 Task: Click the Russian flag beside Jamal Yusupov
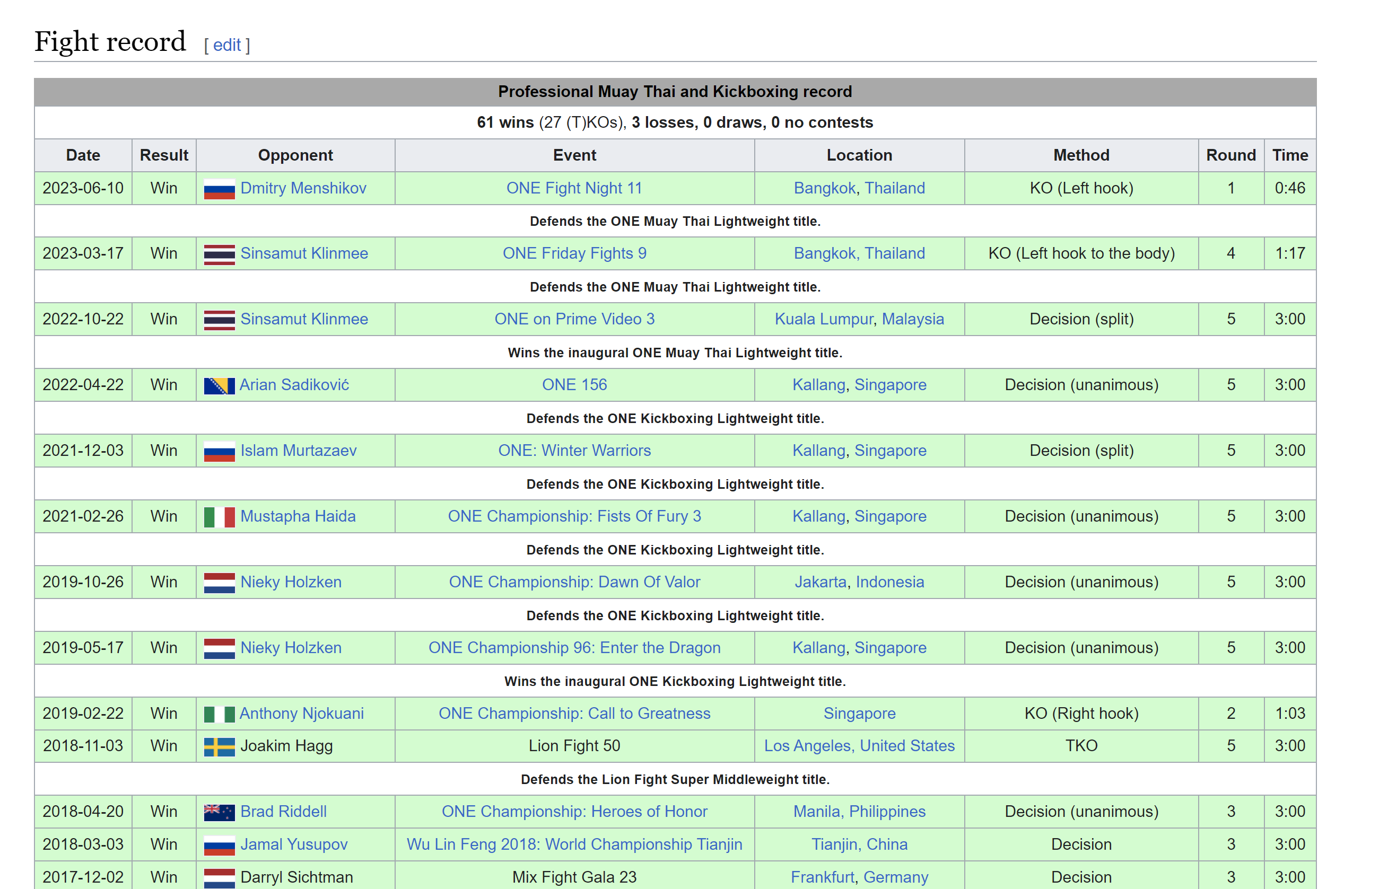[x=220, y=846]
